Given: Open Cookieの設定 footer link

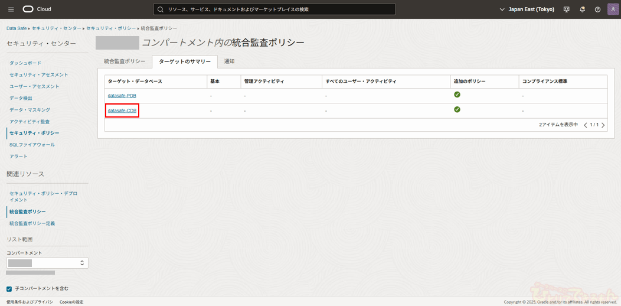Looking at the screenshot, I should pyautogui.click(x=71, y=302).
